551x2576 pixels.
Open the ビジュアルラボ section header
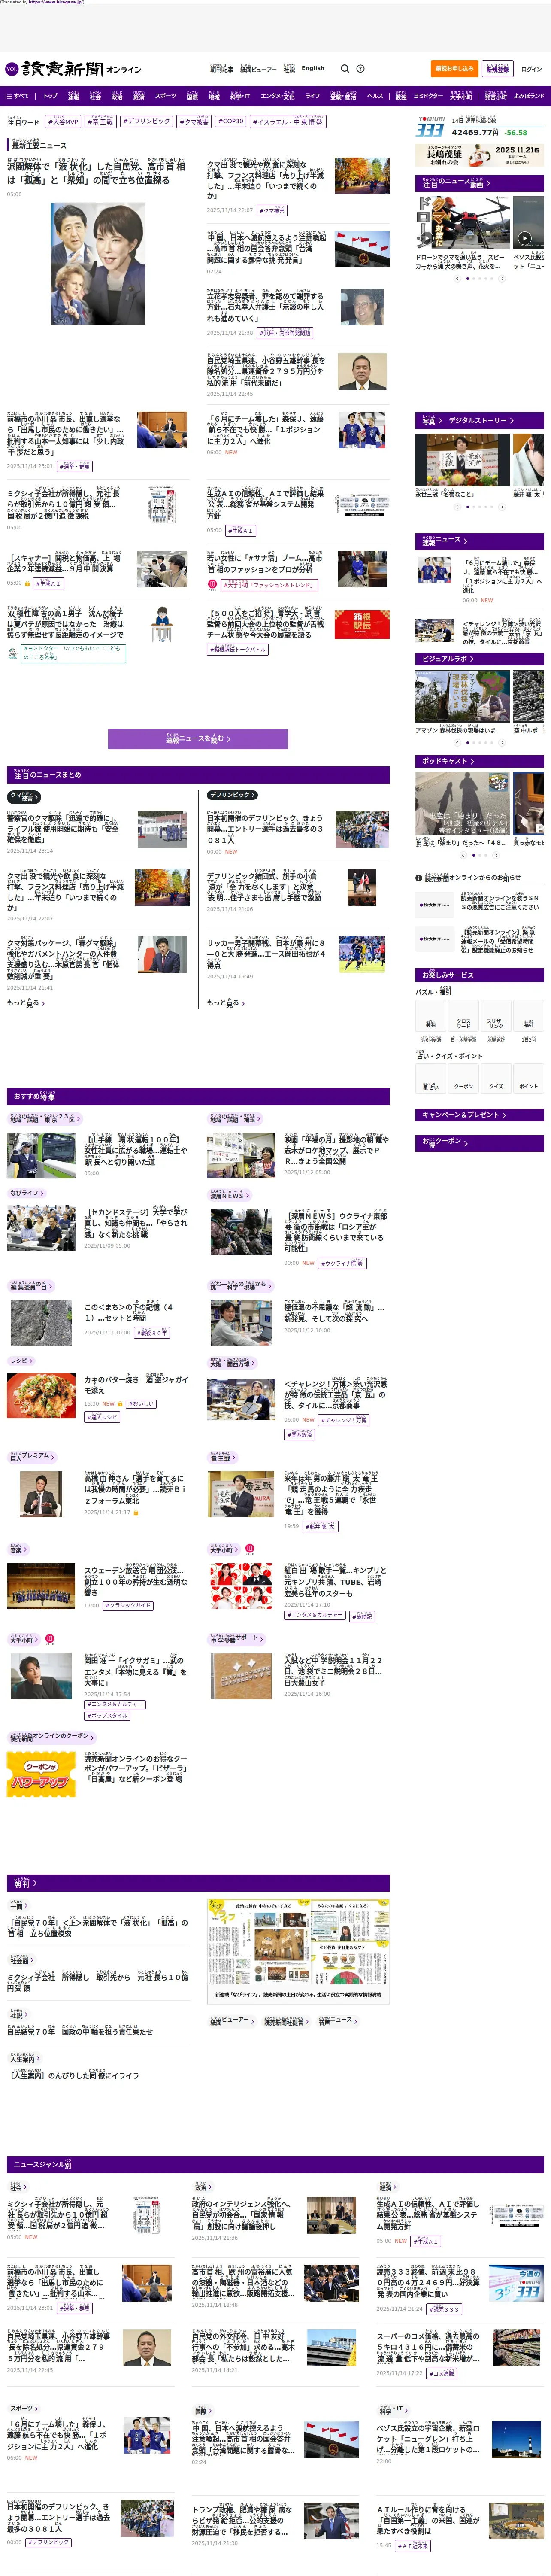click(x=480, y=659)
